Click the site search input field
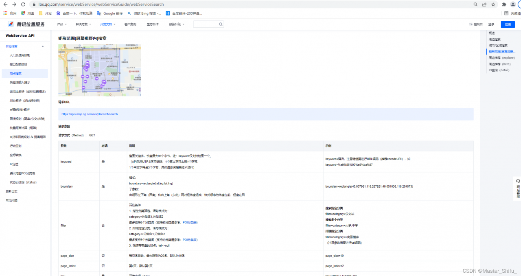Screen dimensions: 521x276 click(x=206, y=24)
